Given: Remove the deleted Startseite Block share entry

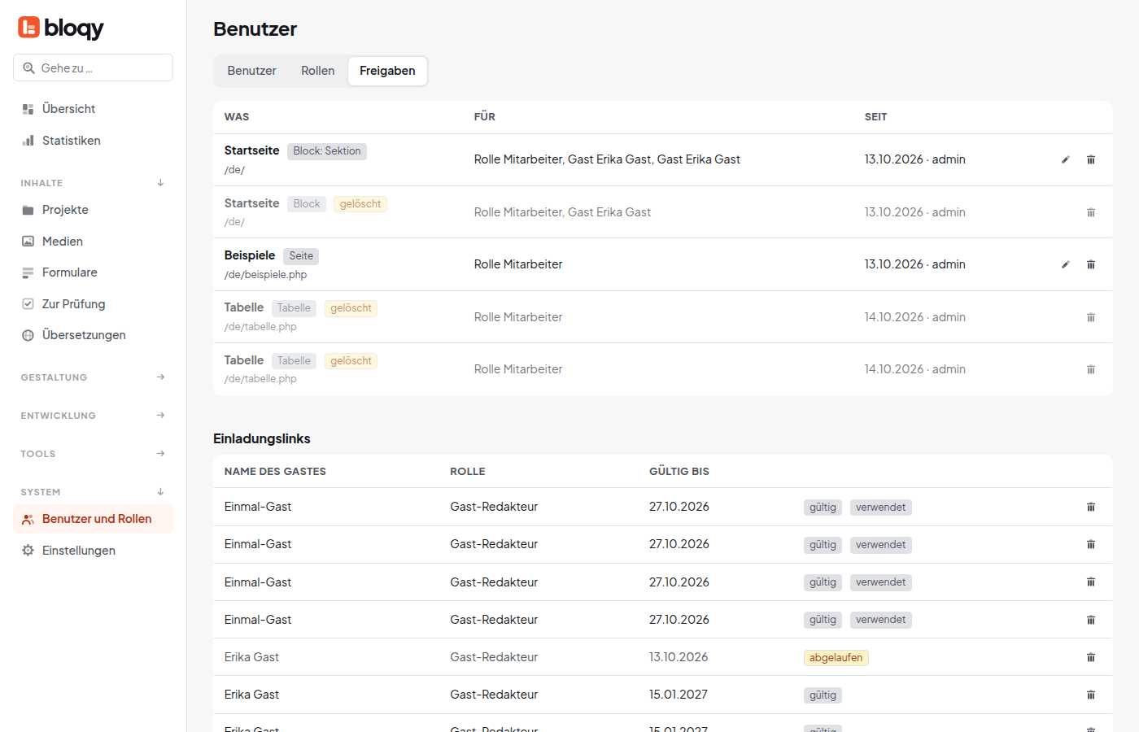Looking at the screenshot, I should point(1091,212).
